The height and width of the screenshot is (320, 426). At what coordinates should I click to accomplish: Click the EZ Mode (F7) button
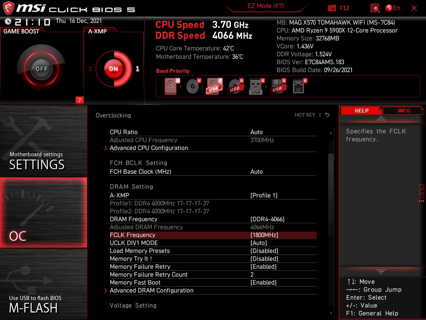pyautogui.click(x=266, y=6)
